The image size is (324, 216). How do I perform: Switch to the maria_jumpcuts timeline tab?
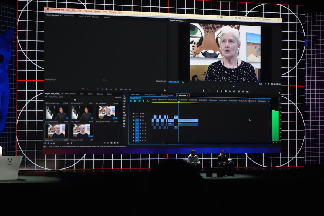[150, 95]
